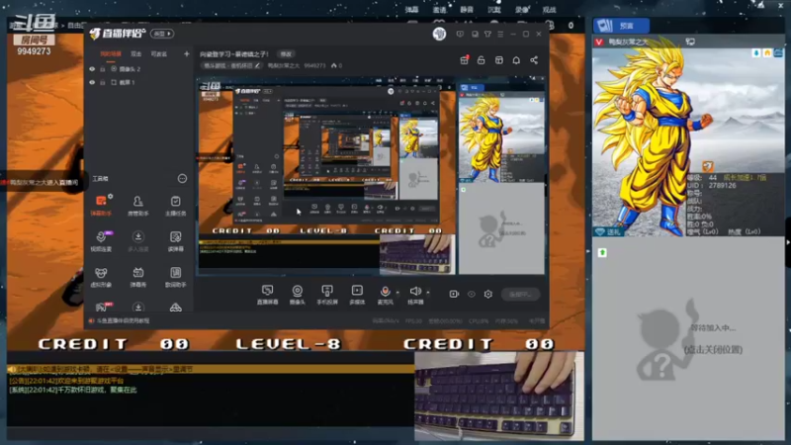Click the lock icon in the stream header

pyautogui.click(x=481, y=60)
